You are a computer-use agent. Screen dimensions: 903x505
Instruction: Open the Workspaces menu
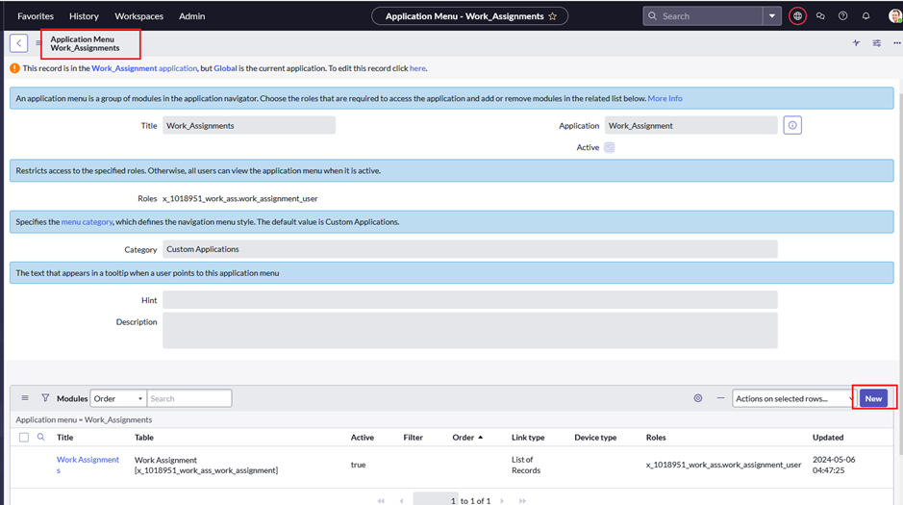click(138, 16)
